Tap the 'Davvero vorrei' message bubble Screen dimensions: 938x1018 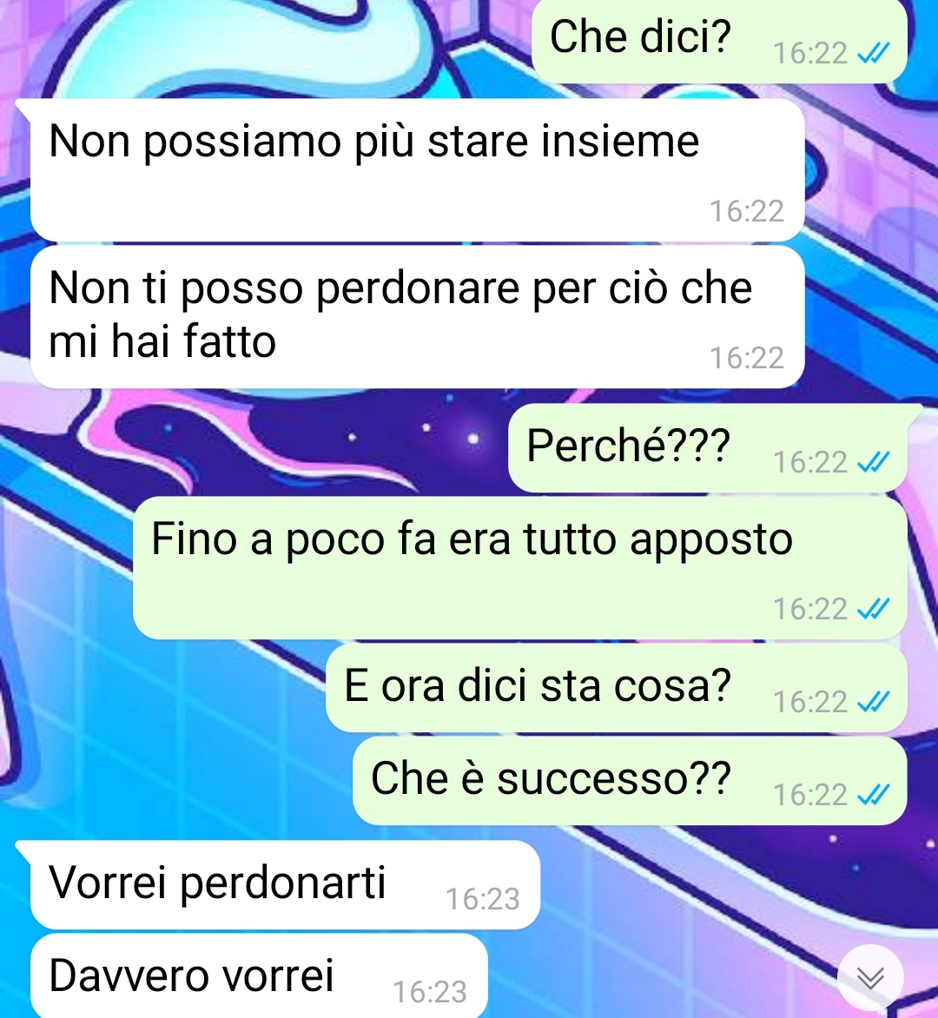point(258,975)
